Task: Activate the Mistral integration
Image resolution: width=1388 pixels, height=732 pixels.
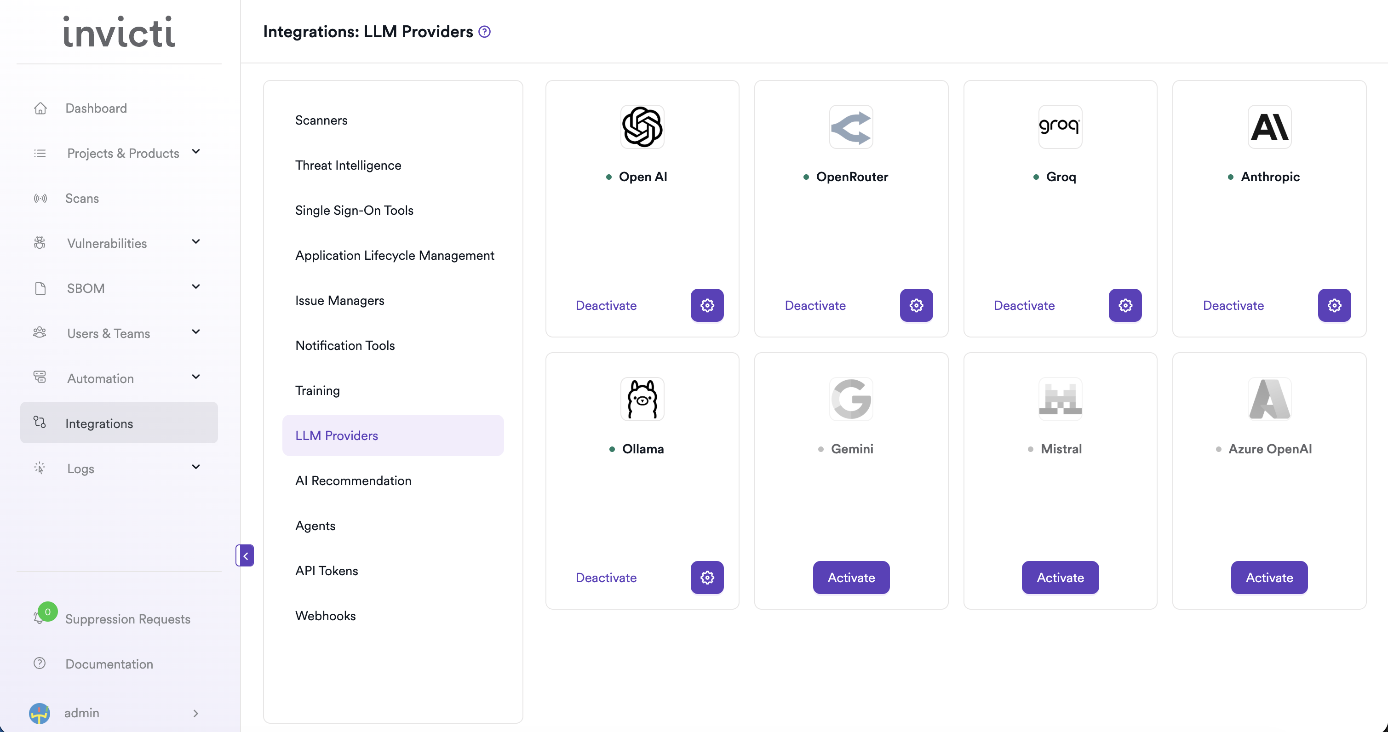Action: (1059, 577)
